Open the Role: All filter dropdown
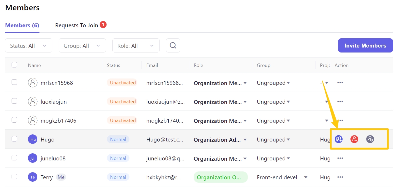 (136, 46)
